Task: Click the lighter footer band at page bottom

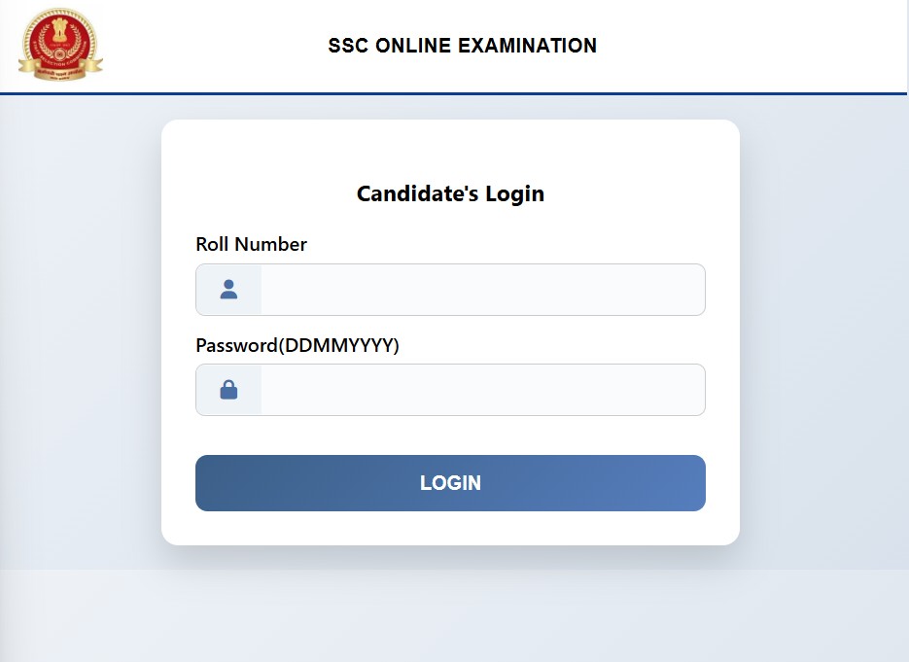Action: pyautogui.click(x=454, y=617)
